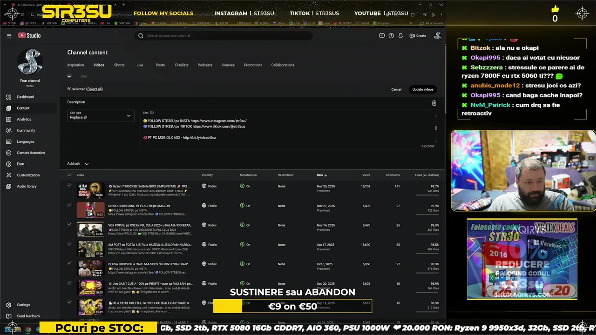The width and height of the screenshot is (596, 335).
Task: Open the Languages sidebar icon
Action: click(8, 141)
